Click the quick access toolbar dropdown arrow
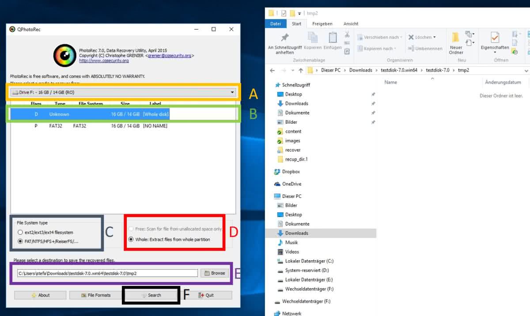This screenshot has height=316, width=530. coord(300,13)
